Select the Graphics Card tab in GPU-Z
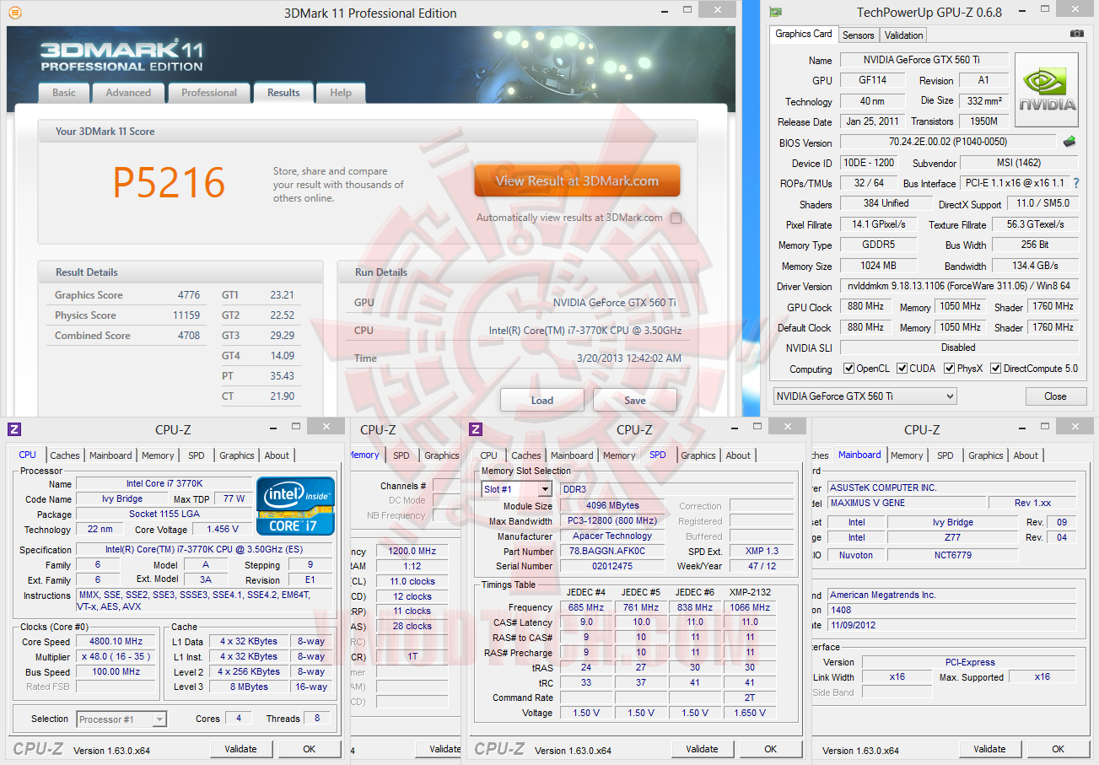 (x=804, y=34)
